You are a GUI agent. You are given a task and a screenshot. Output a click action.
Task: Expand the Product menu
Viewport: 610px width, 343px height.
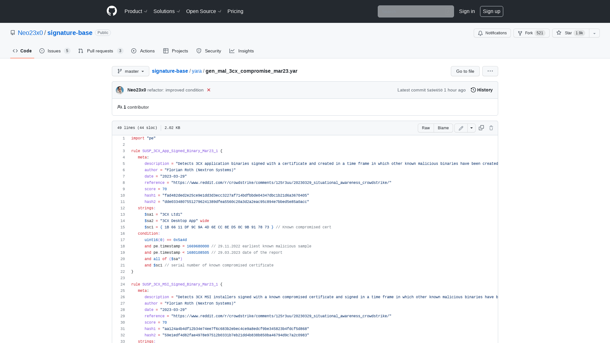pyautogui.click(x=136, y=11)
